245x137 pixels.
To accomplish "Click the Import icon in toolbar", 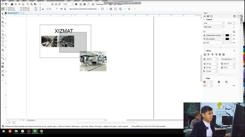I will pos(52,4).
